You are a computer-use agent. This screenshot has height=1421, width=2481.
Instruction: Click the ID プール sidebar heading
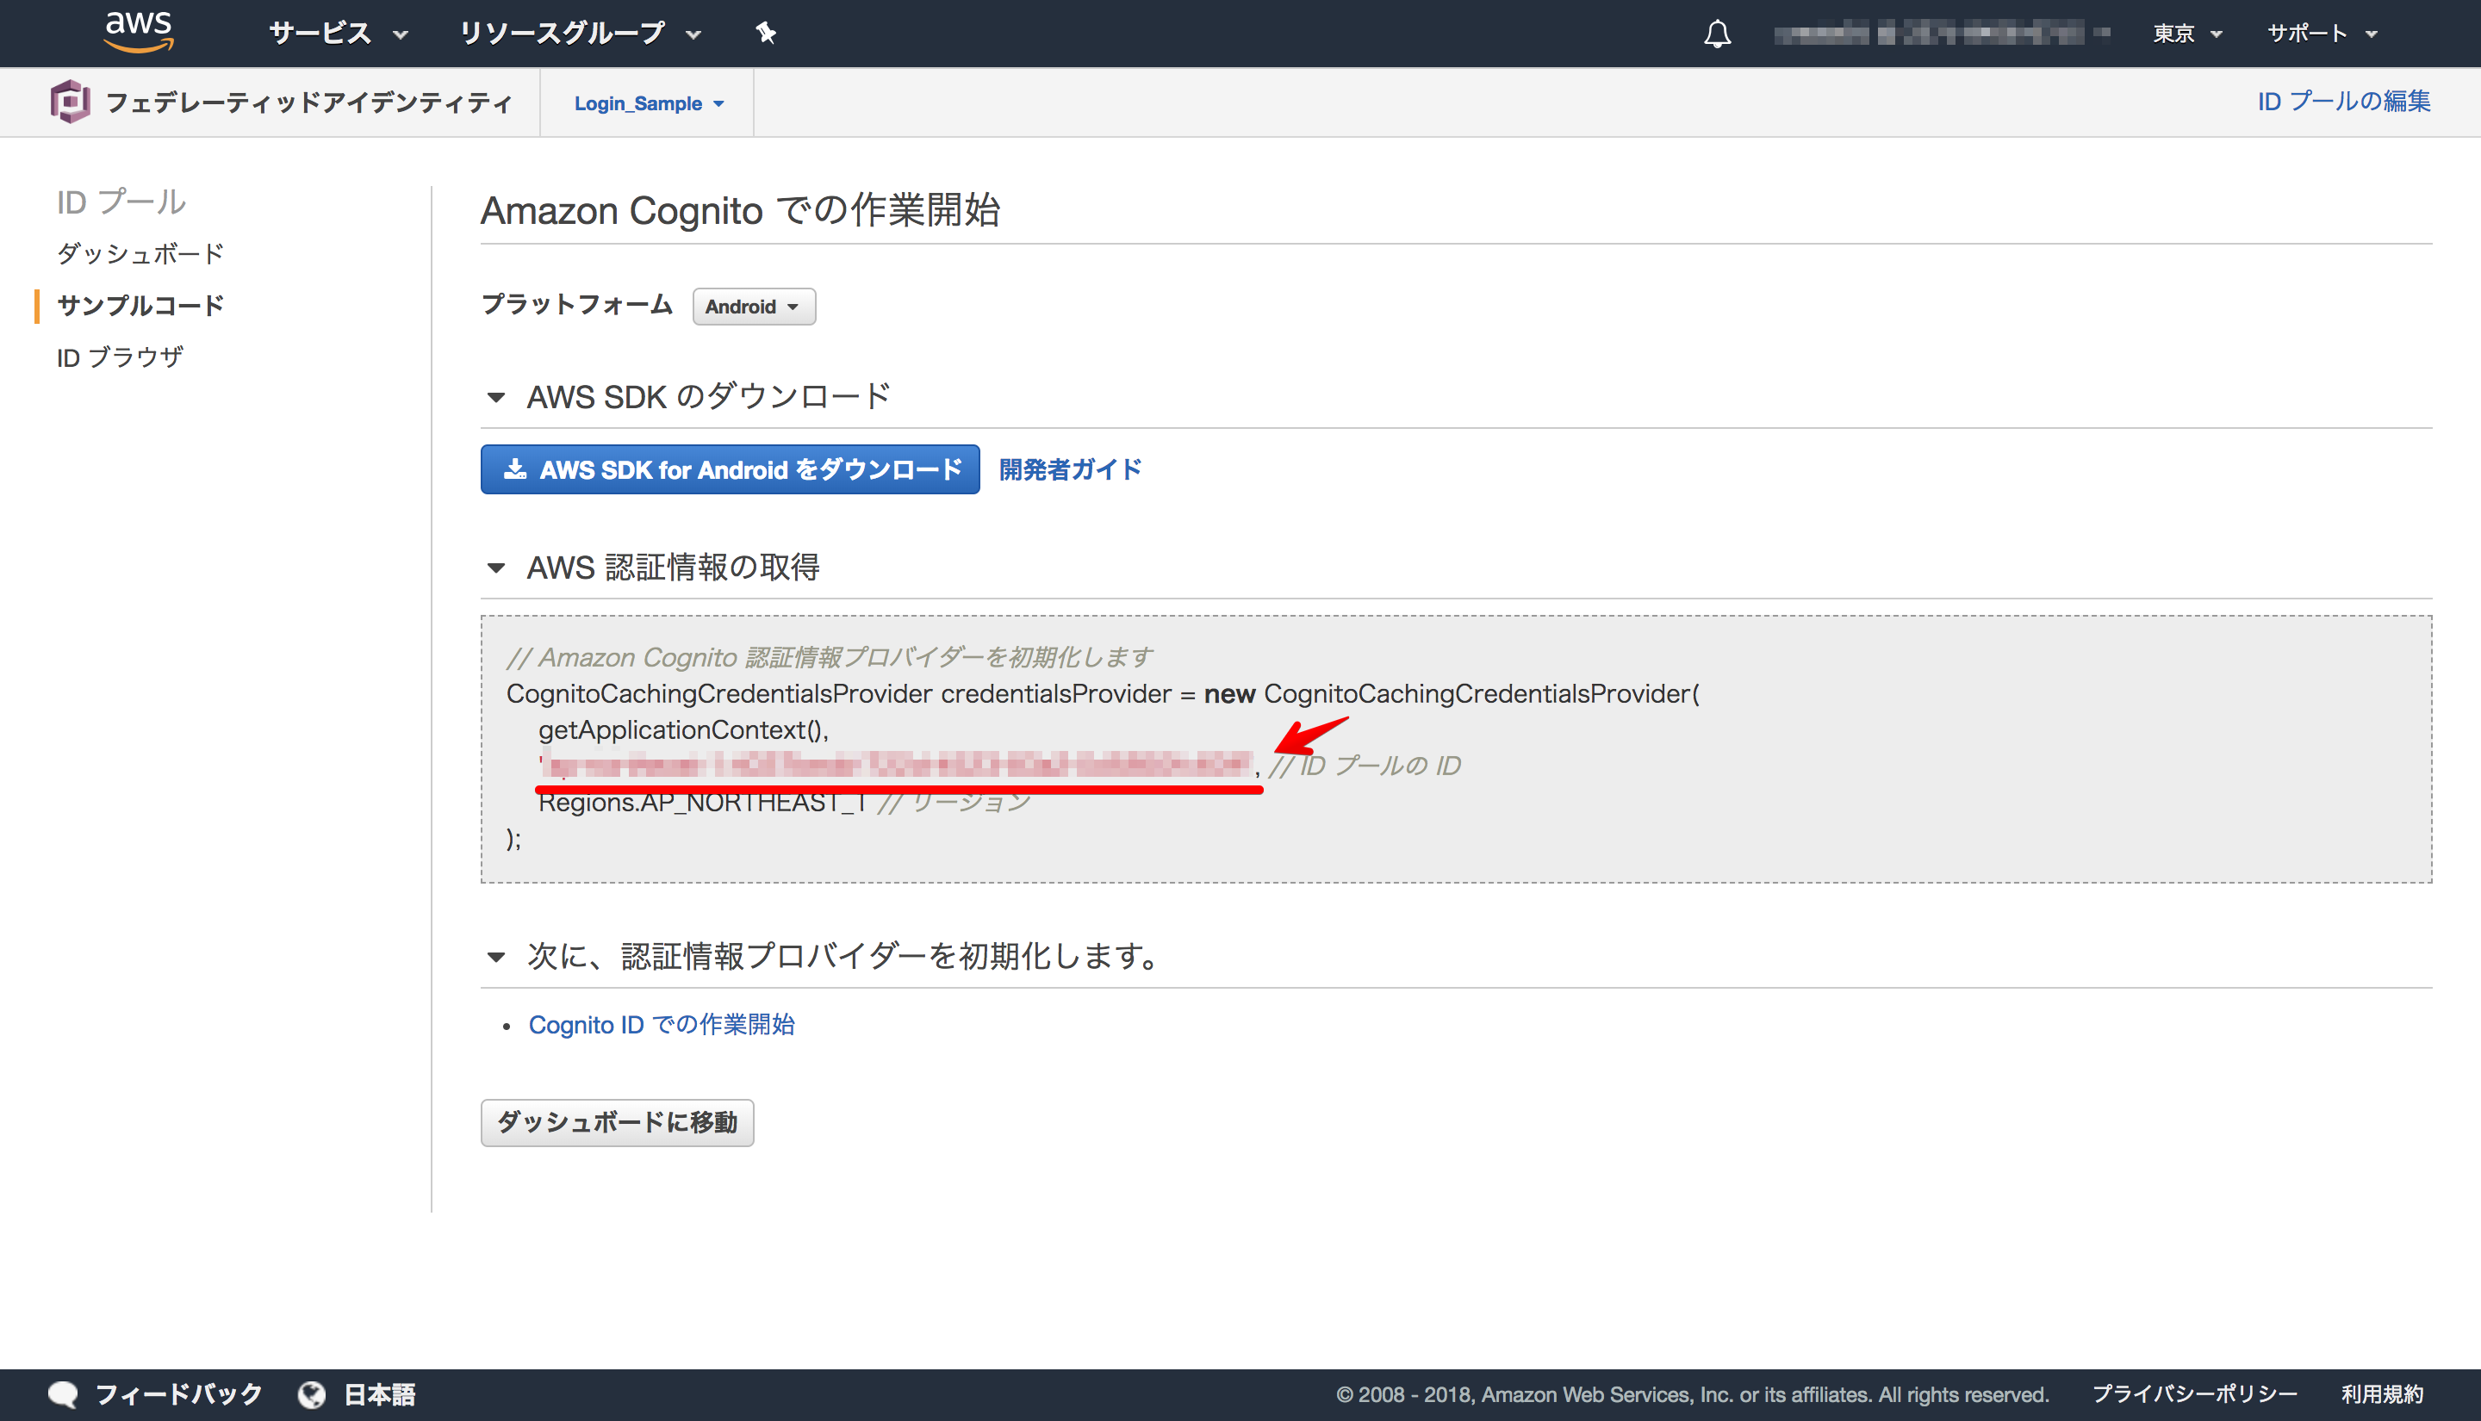click(x=121, y=202)
